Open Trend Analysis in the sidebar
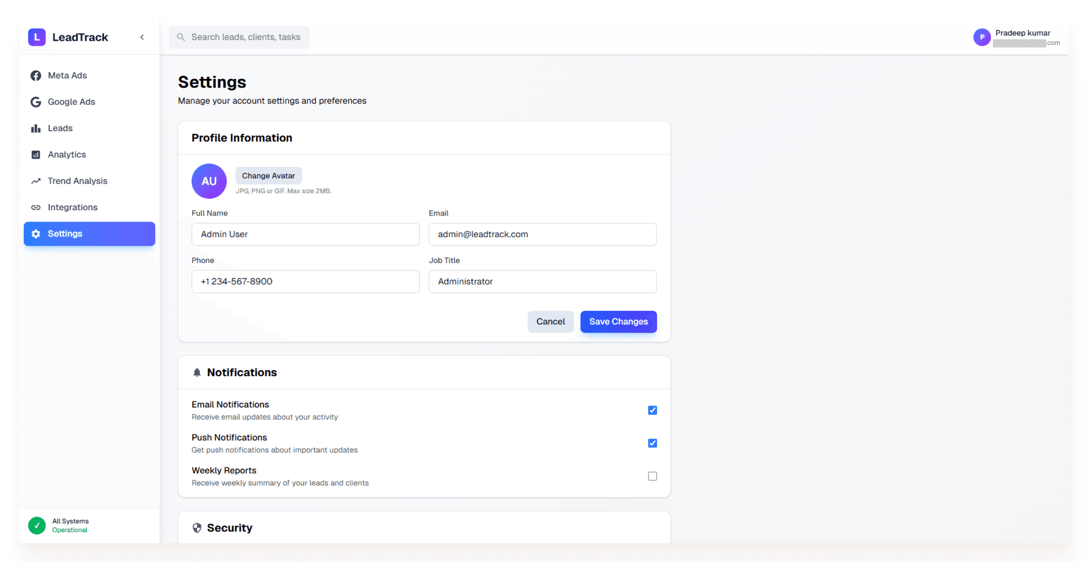The height and width of the screenshot is (562, 1088). pyautogui.click(x=90, y=181)
